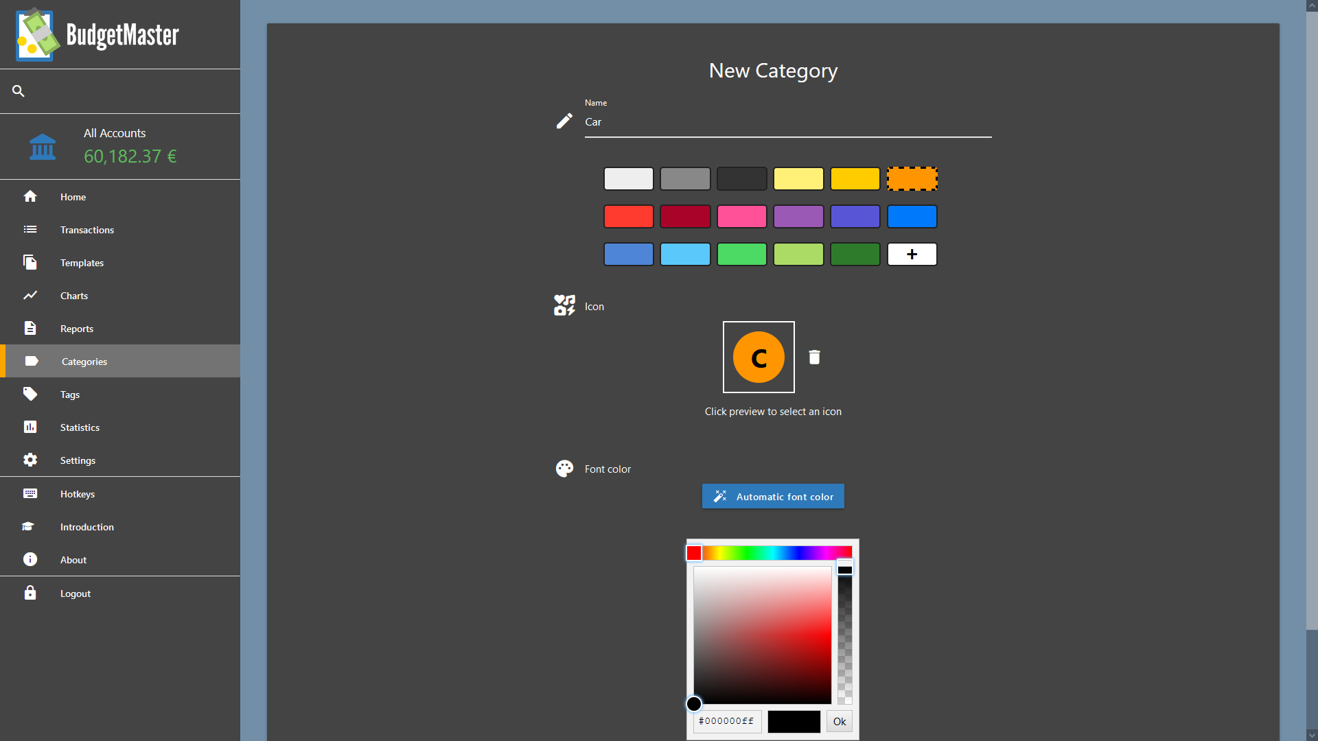
Task: Select the dark charcoal color swatch
Action: tap(742, 178)
